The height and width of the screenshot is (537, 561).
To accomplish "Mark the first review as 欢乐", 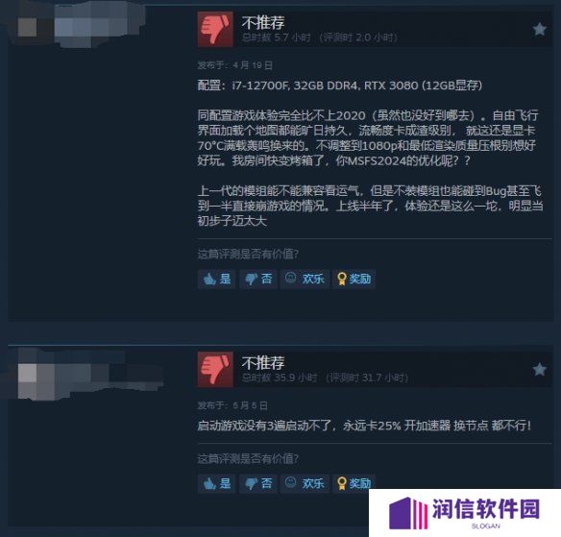I will 305,279.
